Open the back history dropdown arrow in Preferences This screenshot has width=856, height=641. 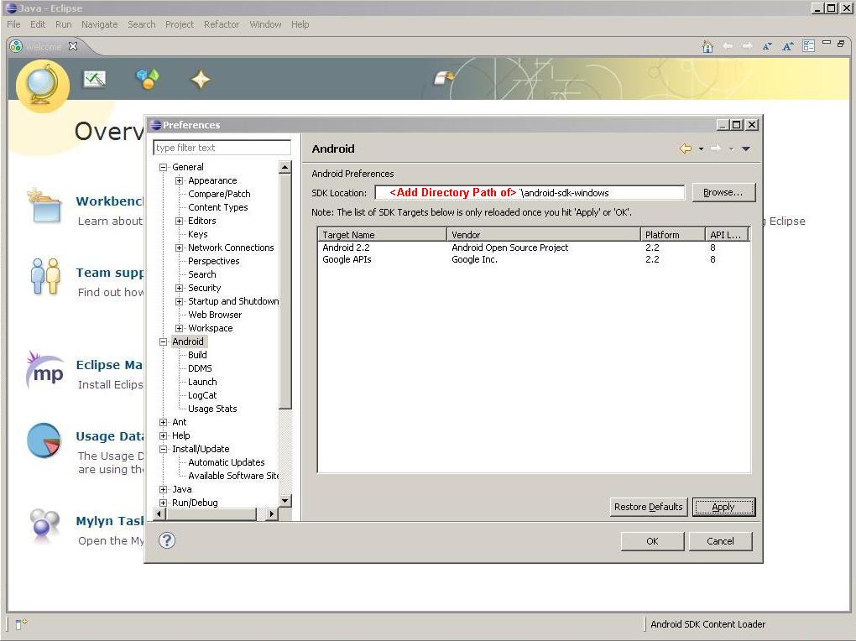coord(701,149)
